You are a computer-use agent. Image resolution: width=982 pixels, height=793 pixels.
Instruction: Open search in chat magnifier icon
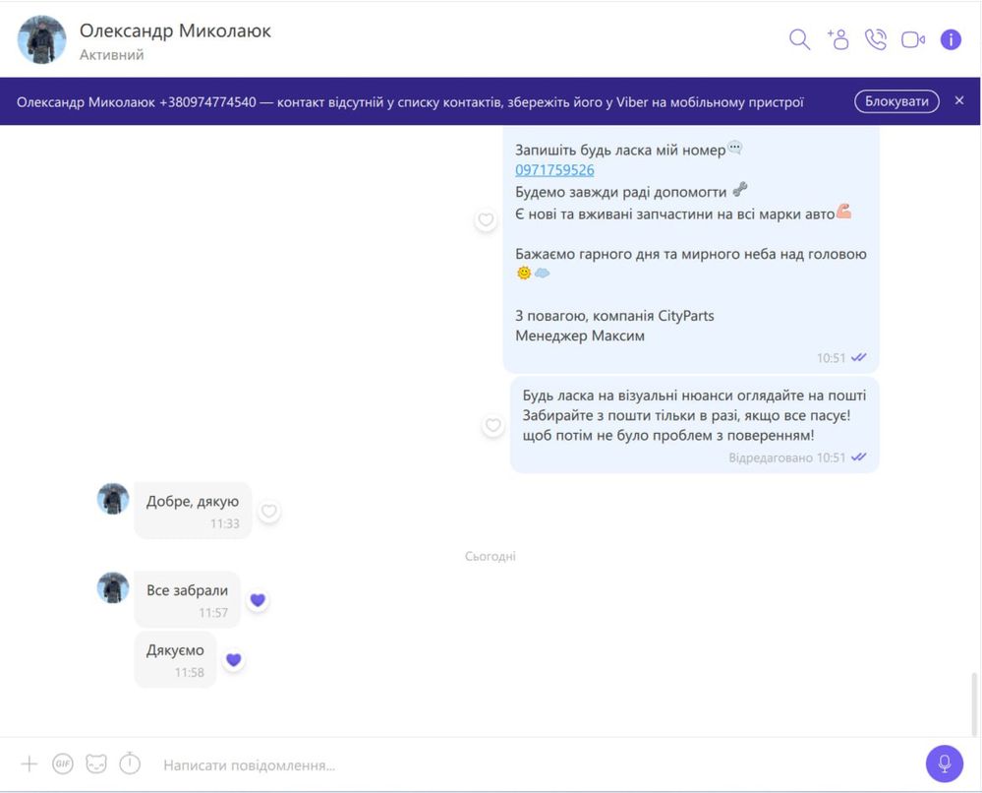tap(799, 39)
